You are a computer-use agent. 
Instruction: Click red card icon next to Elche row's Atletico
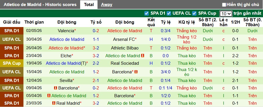click(143, 56)
